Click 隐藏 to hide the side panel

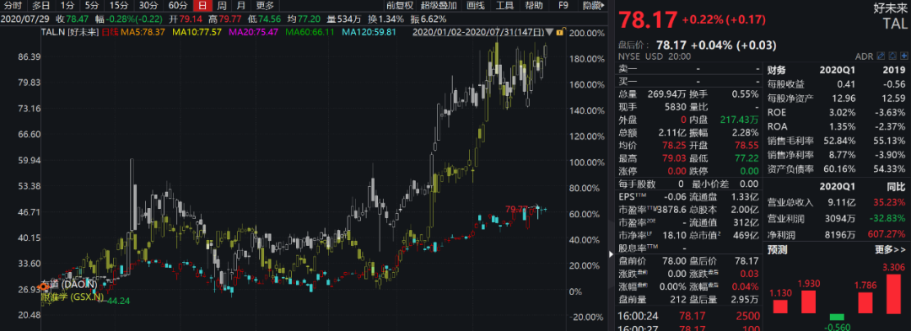coord(594,6)
